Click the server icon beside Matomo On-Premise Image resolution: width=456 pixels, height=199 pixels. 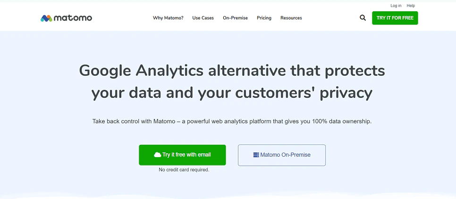pos(256,155)
